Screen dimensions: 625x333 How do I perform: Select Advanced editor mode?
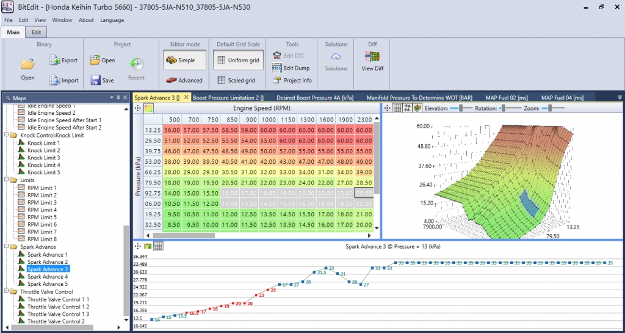click(184, 80)
